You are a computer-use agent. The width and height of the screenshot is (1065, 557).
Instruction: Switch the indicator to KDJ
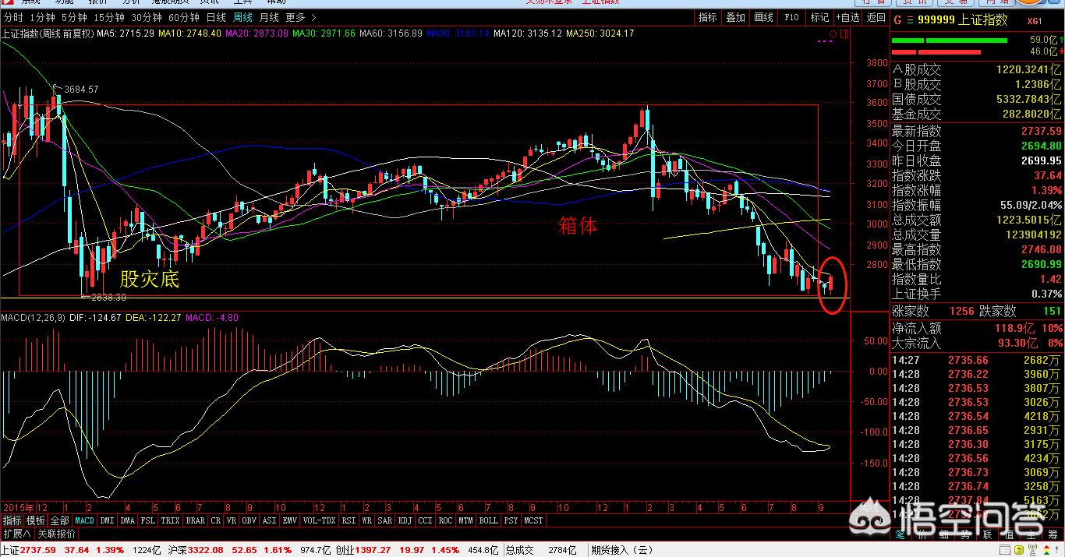point(405,520)
